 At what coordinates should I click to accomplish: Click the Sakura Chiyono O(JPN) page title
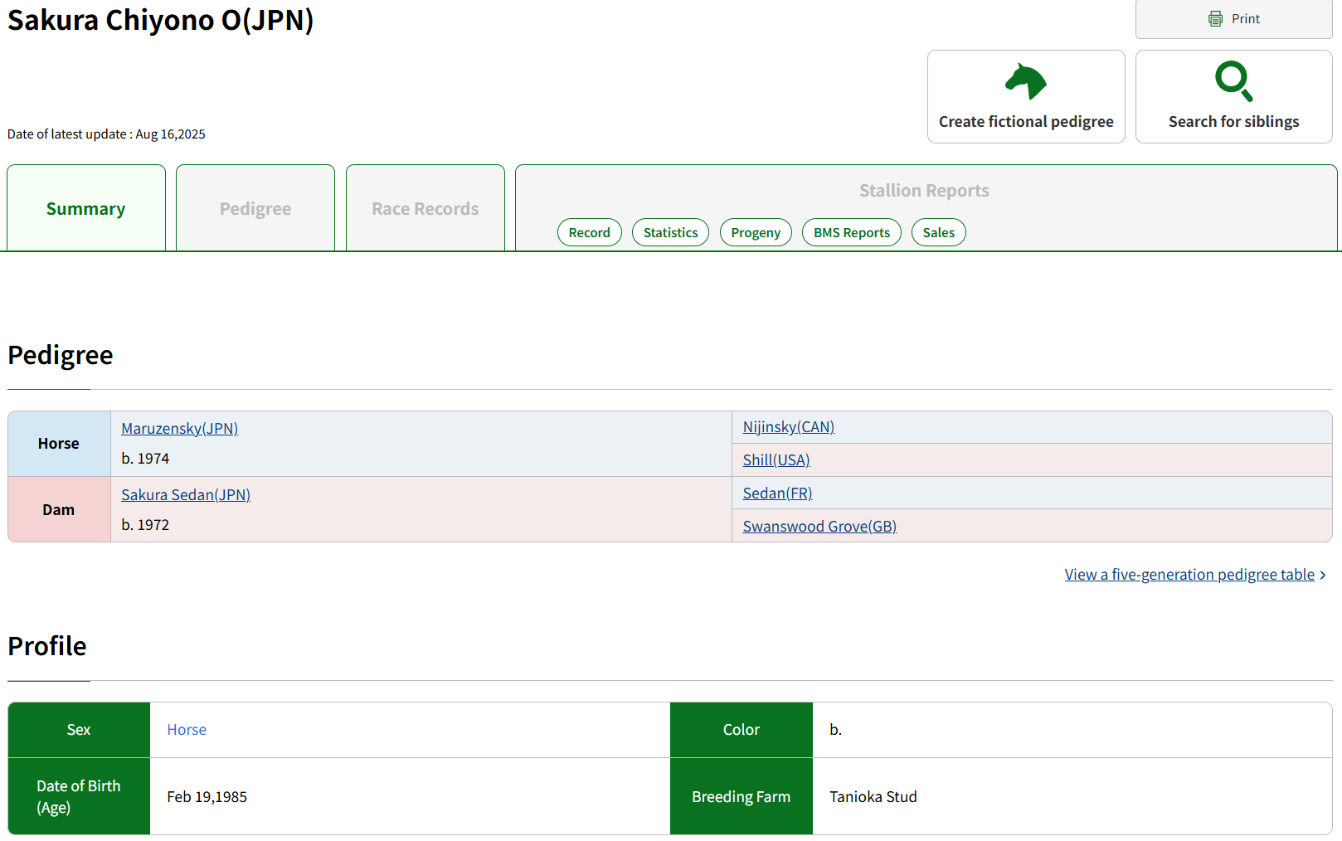click(x=161, y=20)
